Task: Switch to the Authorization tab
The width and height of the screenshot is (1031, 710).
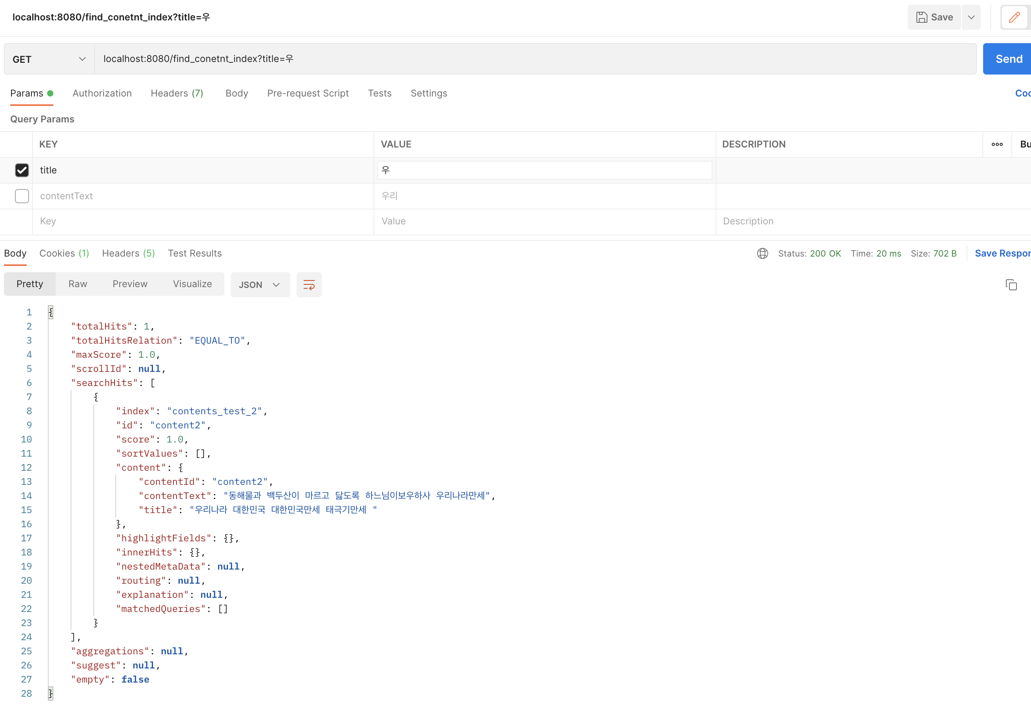Action: click(x=102, y=93)
